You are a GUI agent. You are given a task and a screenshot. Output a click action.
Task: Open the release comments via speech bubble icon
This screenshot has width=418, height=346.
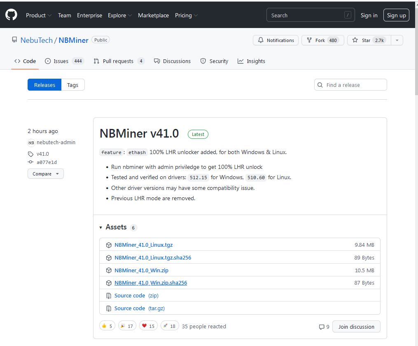click(x=322, y=326)
